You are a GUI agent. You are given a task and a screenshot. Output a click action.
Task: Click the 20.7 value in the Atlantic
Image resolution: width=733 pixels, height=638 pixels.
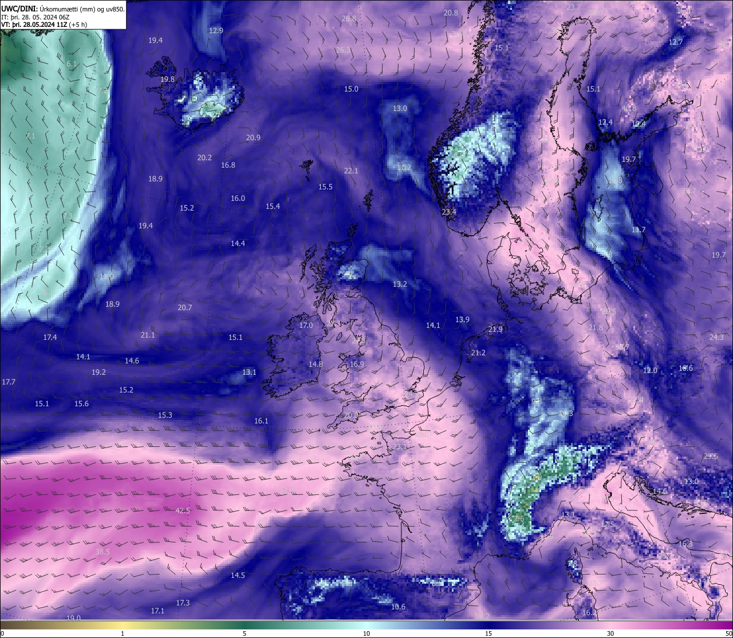(x=184, y=307)
